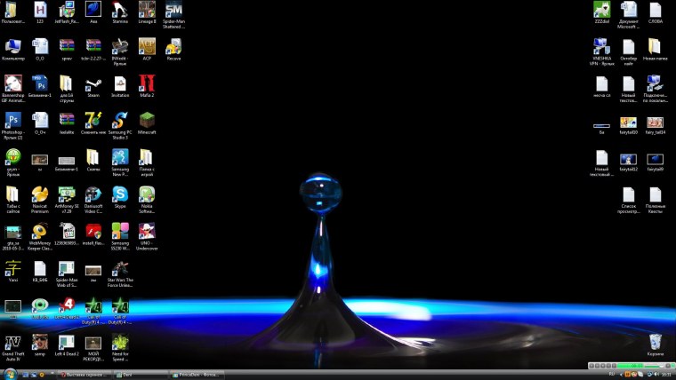The image size is (676, 380).
Task: Open the Windows Start menu orb
Action: point(8,375)
